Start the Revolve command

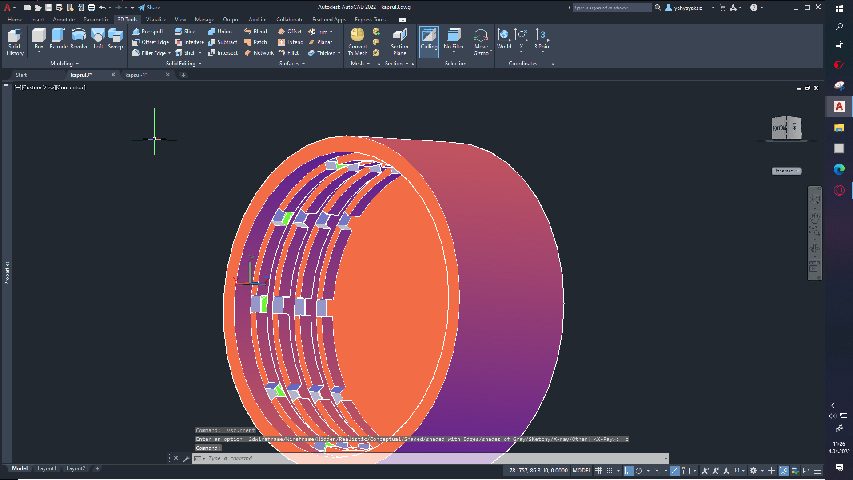click(x=79, y=40)
